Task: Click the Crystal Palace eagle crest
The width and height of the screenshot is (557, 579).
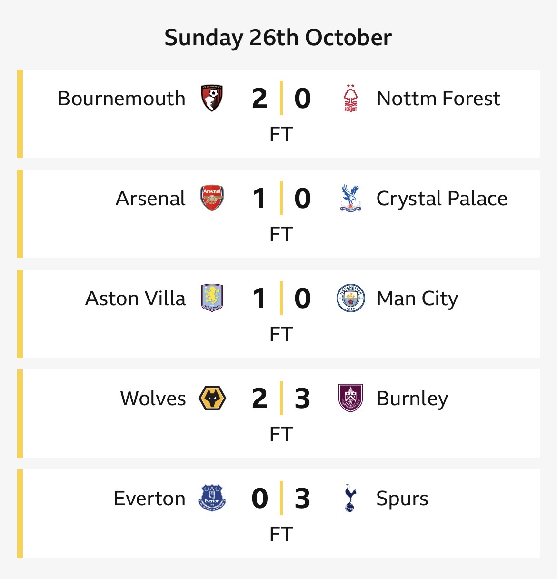Action: (x=350, y=199)
